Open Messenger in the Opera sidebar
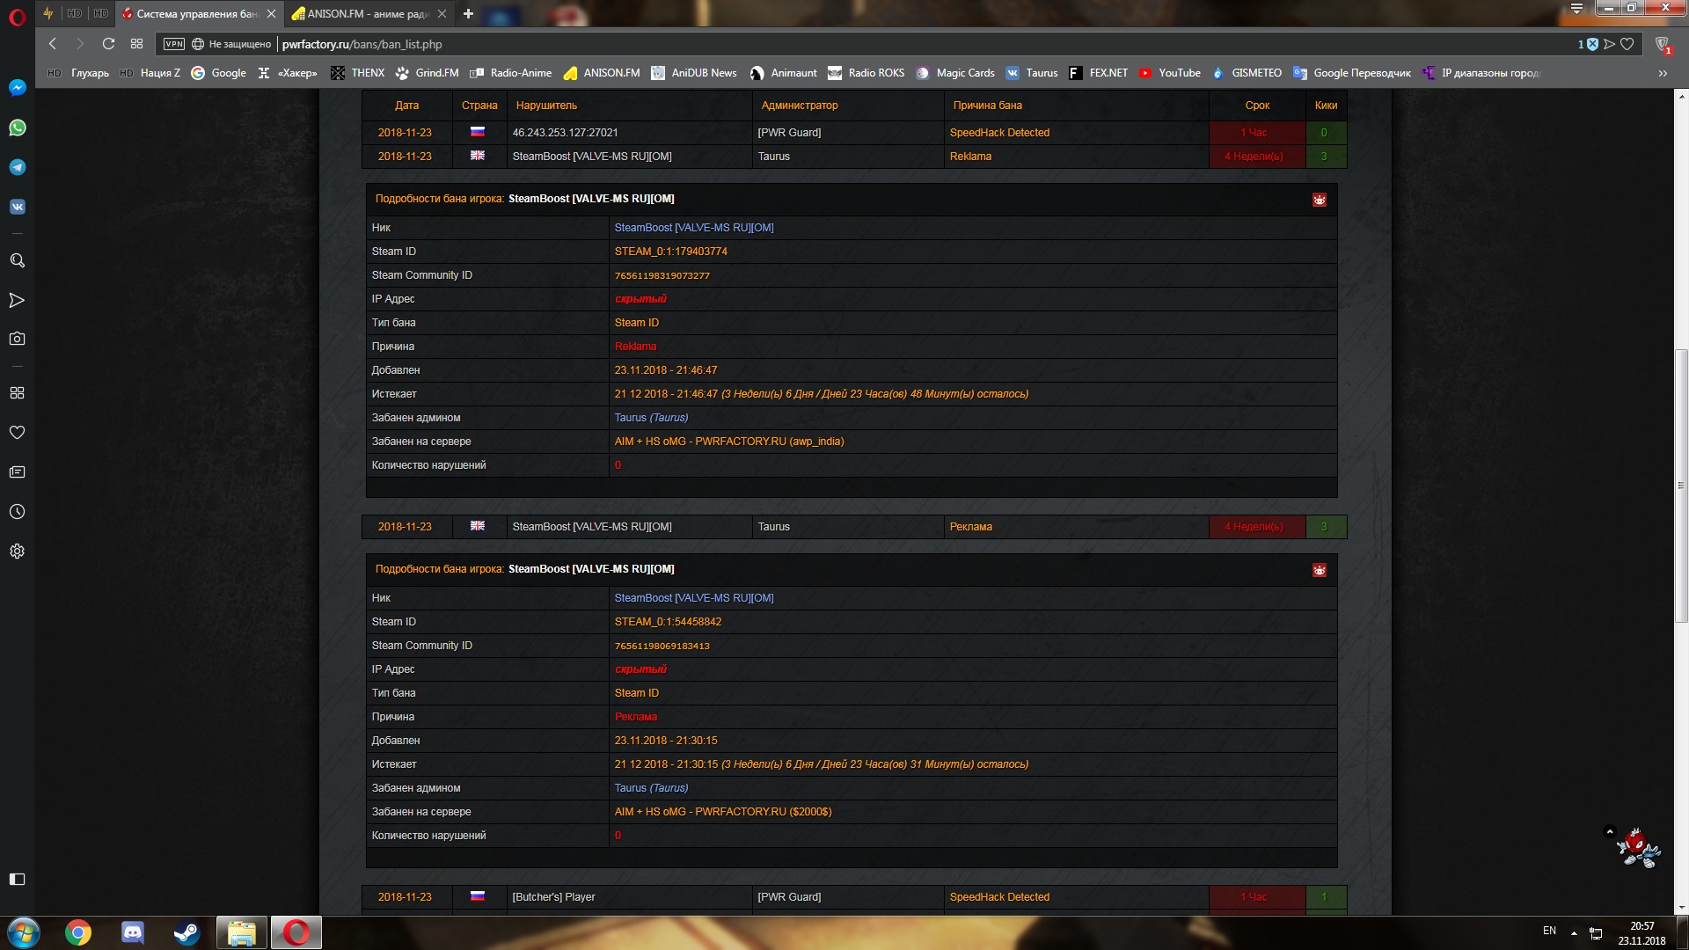 click(17, 88)
